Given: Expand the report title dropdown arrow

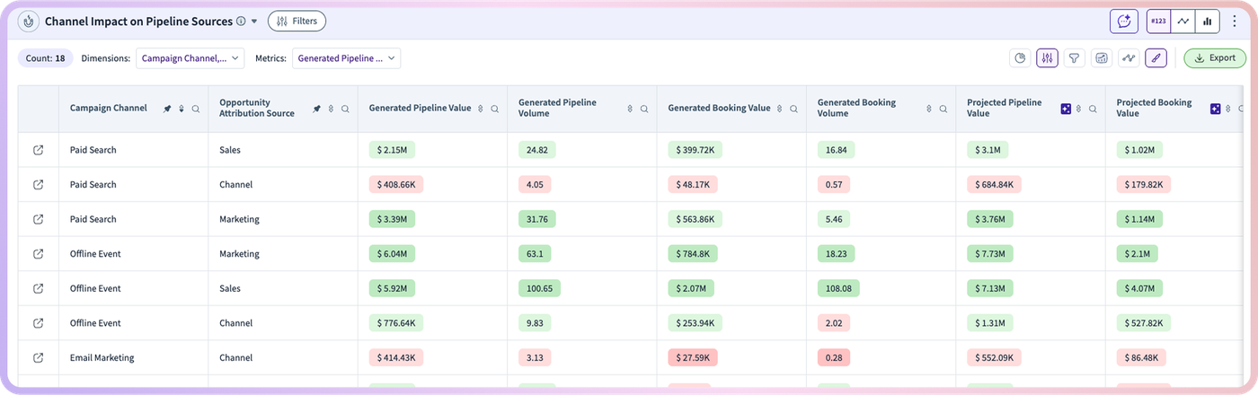Looking at the screenshot, I should click(x=254, y=22).
